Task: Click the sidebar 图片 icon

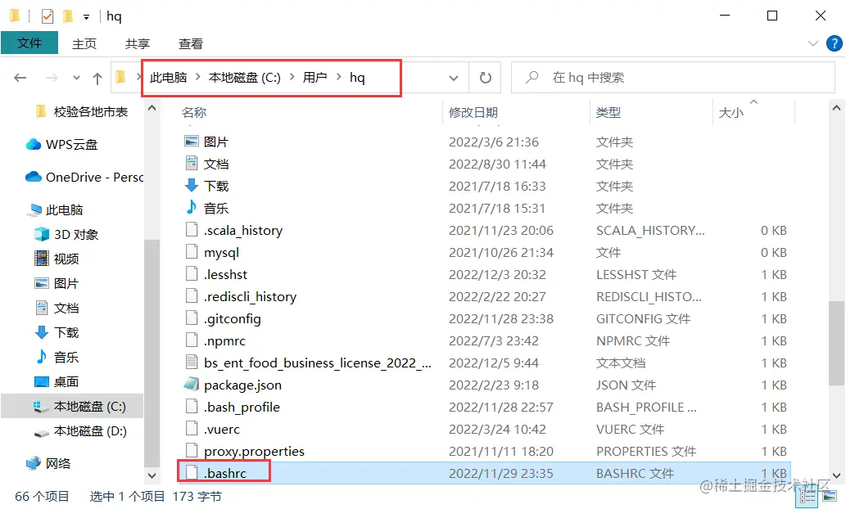Action: (42, 283)
